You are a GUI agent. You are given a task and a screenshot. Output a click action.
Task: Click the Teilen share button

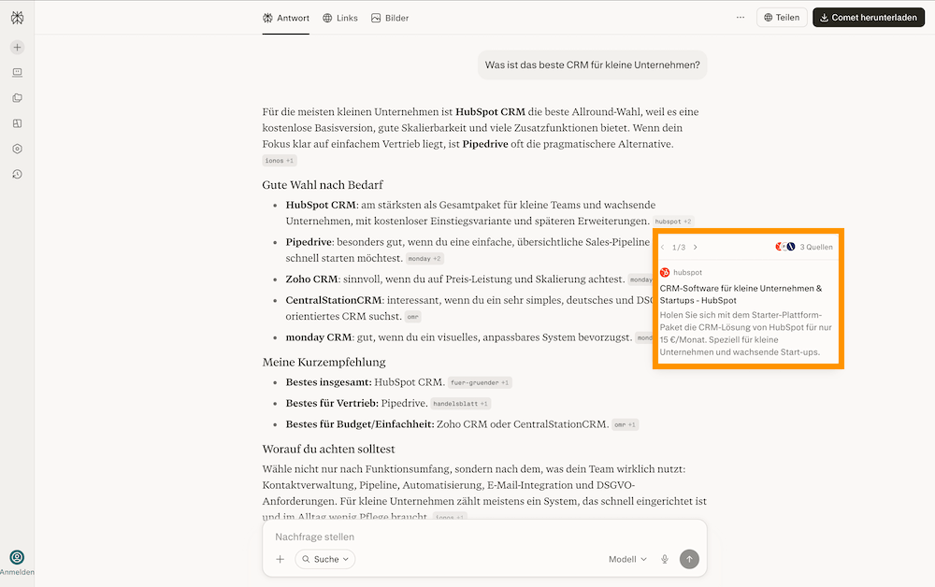pos(782,17)
